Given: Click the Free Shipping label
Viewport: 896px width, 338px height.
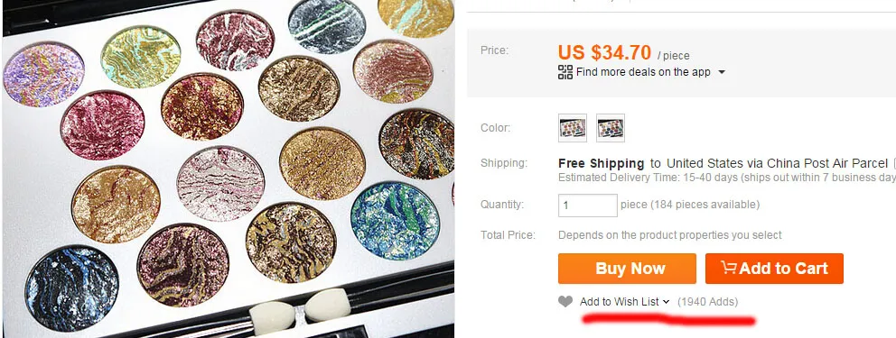Looking at the screenshot, I should point(602,163).
